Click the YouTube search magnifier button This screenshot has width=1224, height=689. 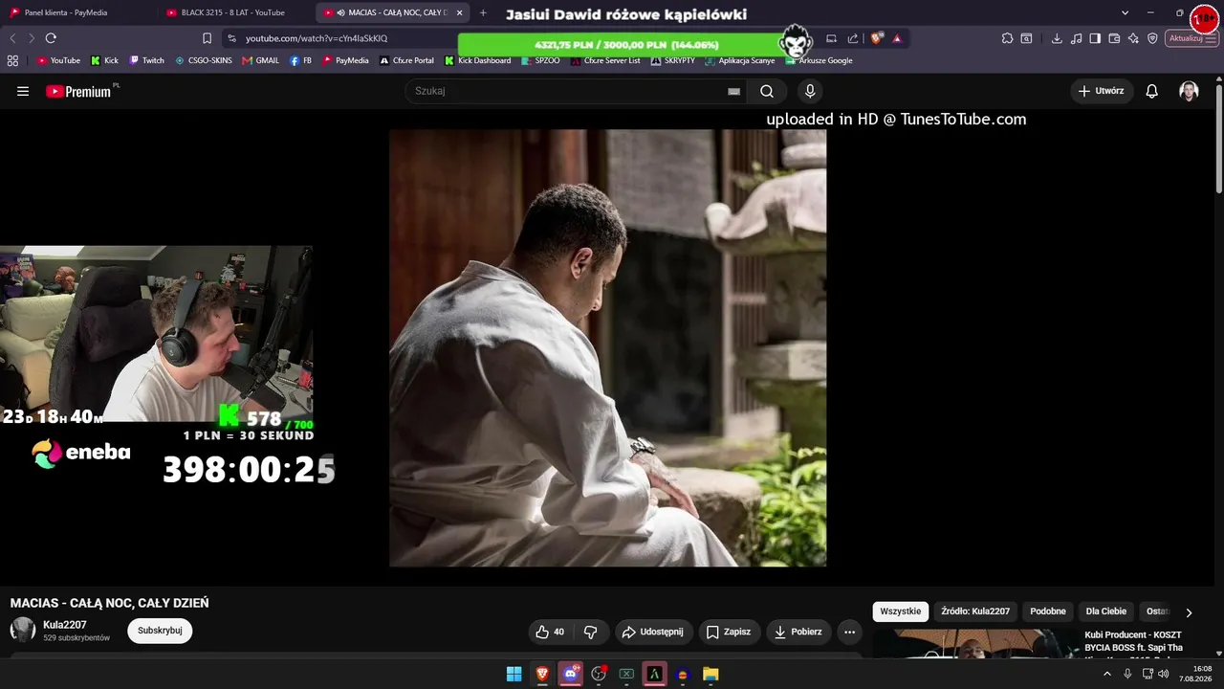[767, 91]
